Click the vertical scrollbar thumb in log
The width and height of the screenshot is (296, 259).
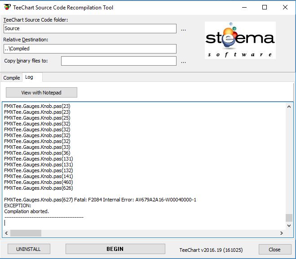tap(289, 218)
